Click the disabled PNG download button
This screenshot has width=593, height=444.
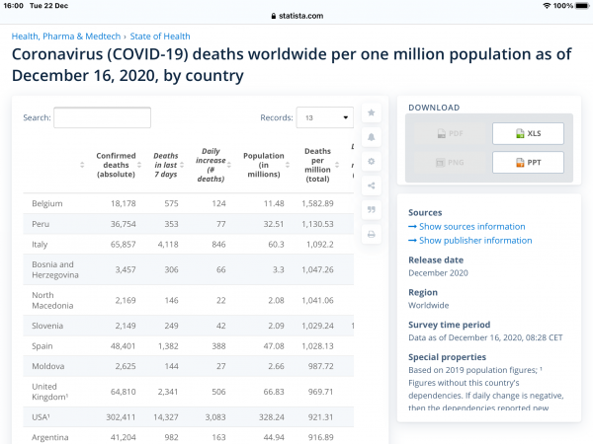(x=450, y=163)
